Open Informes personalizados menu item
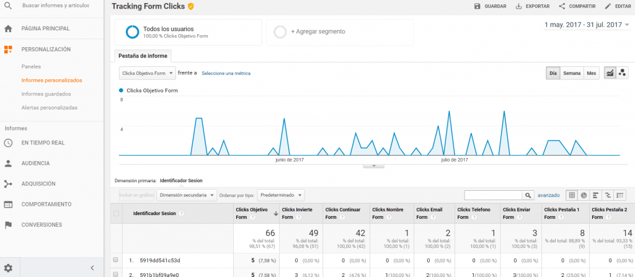The image size is (635, 277). coord(52,80)
